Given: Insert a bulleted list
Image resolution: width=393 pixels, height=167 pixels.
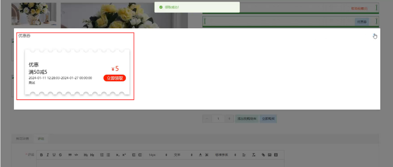Looking at the screenshot, I should click(108, 155).
